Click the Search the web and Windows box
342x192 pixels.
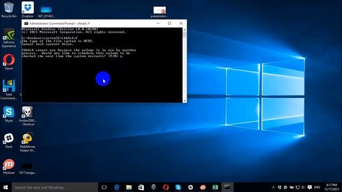click(55, 187)
